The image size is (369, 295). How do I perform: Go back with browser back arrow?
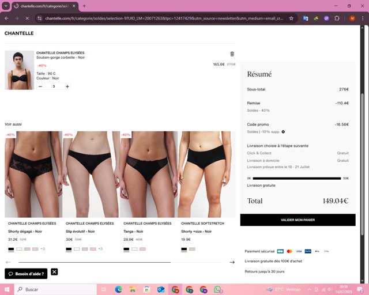coord(6,18)
